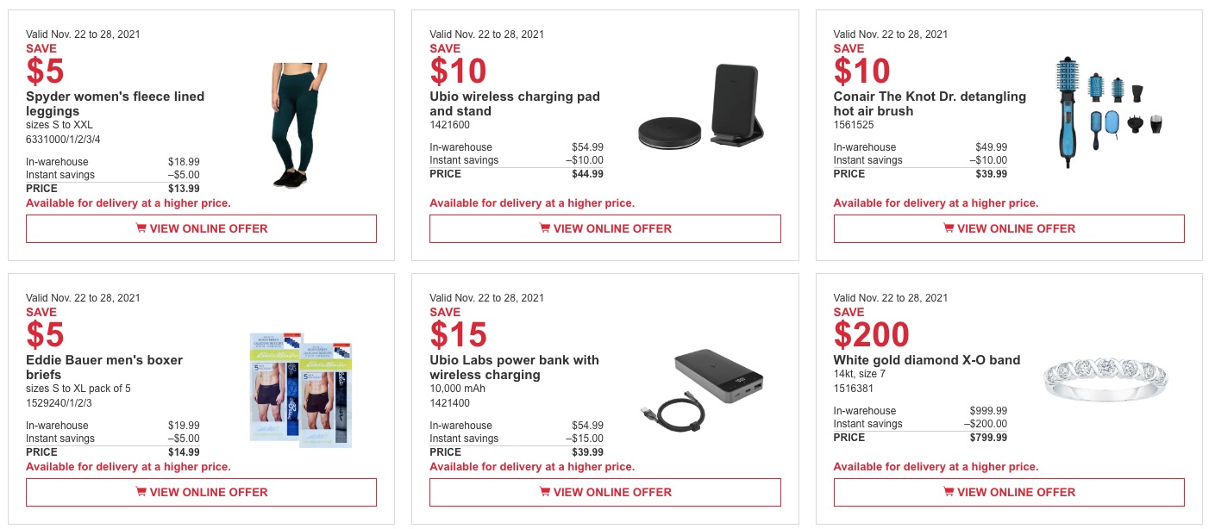Click View Online Offer for Spyder leggings
1215x529 pixels.
[201, 228]
